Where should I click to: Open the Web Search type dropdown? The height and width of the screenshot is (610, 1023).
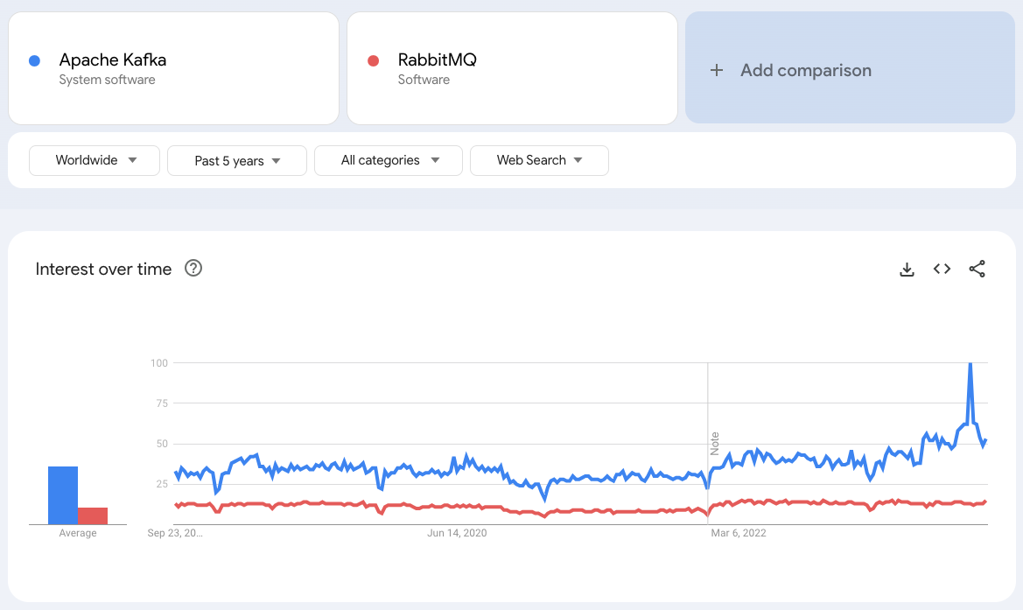(x=539, y=160)
